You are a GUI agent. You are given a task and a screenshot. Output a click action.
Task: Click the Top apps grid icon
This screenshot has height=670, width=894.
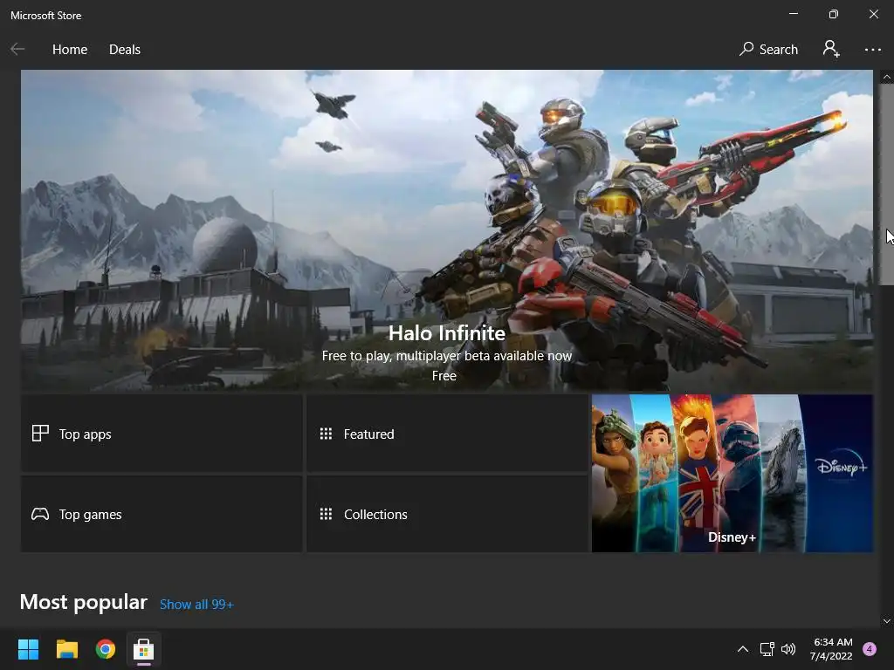[x=40, y=434]
